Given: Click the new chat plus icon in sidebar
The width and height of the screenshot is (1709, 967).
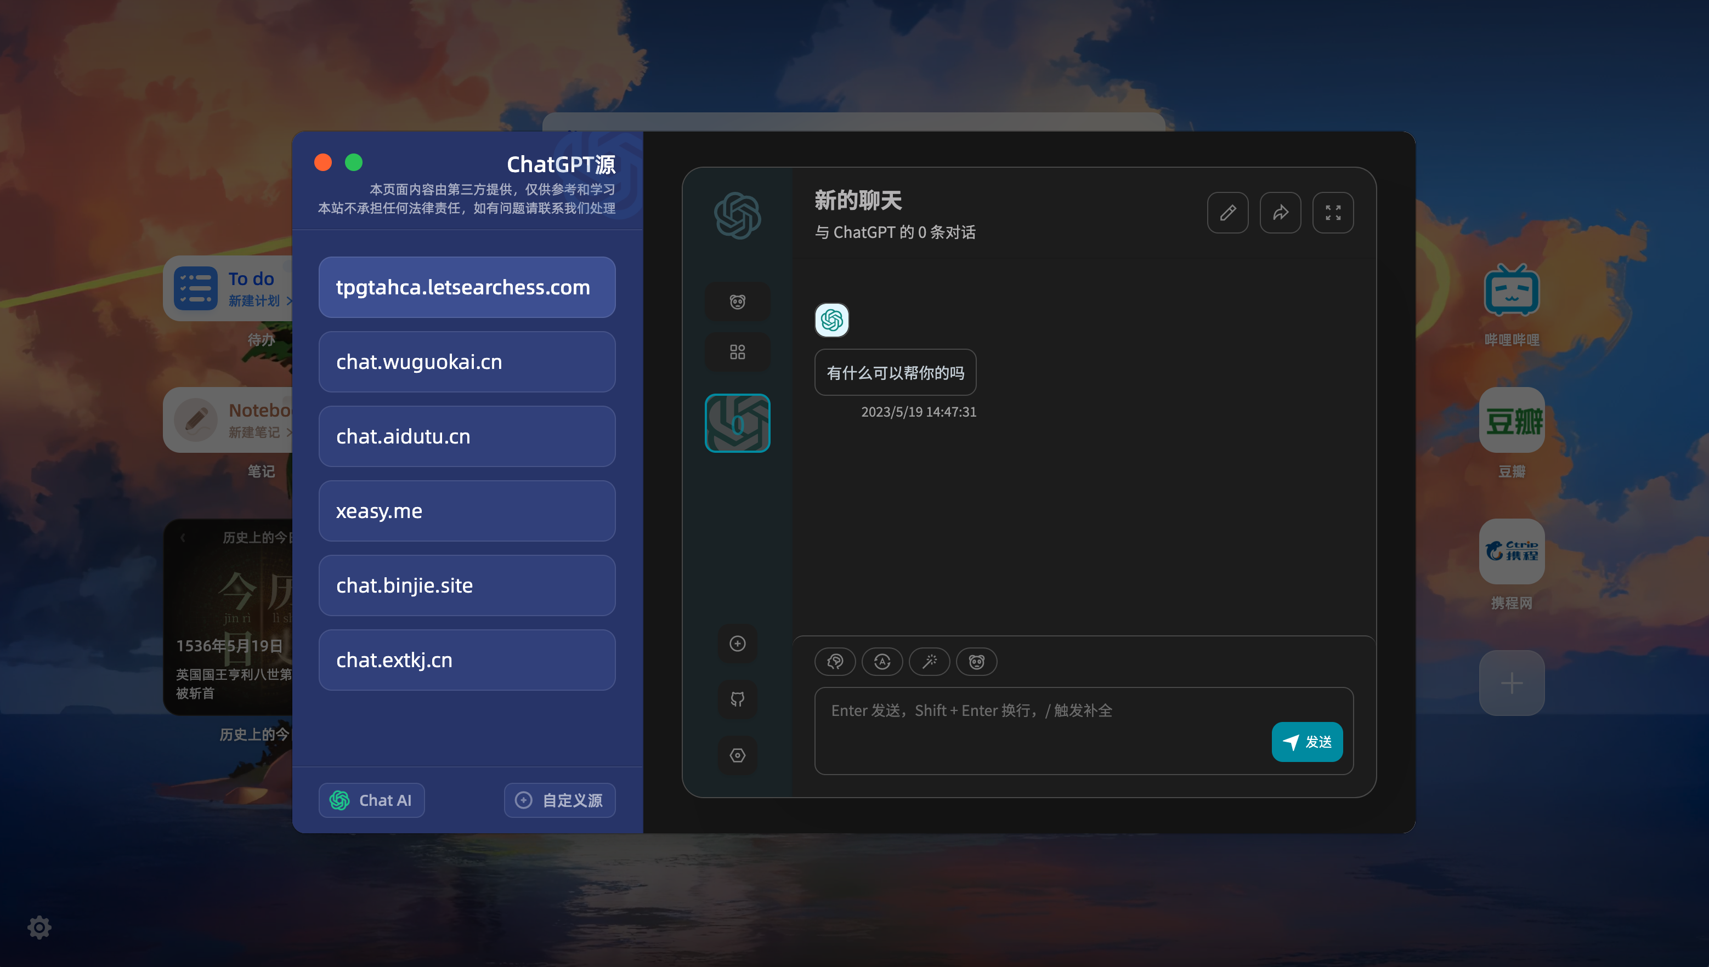Looking at the screenshot, I should pos(737,643).
